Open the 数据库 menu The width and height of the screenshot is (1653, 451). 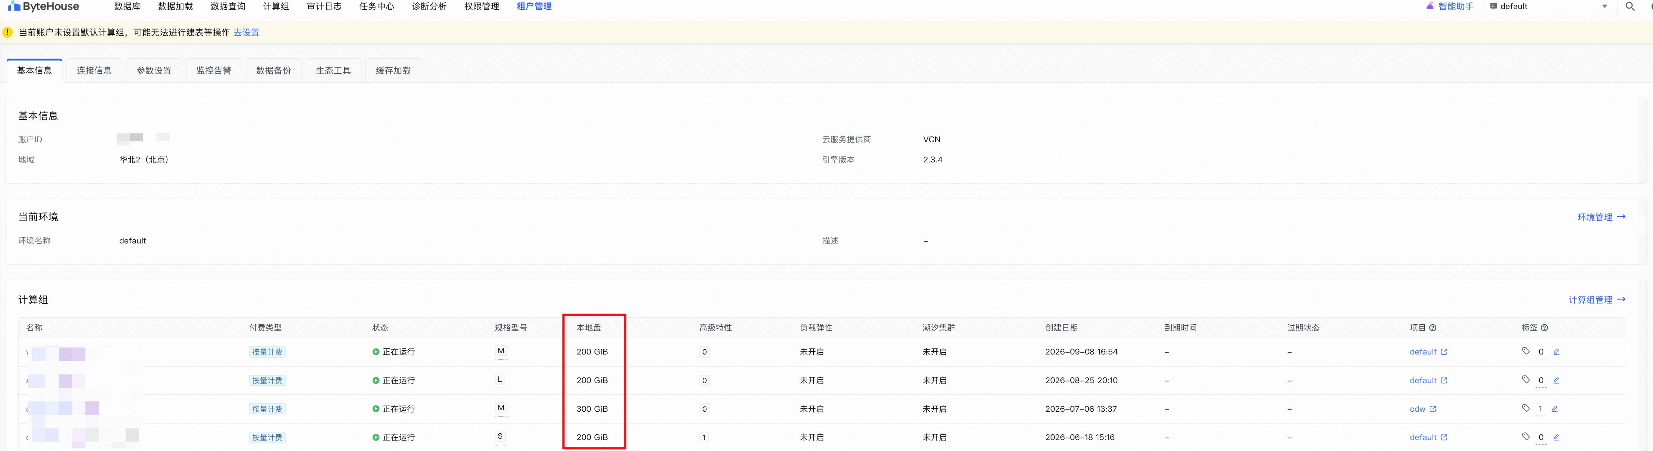coord(127,6)
